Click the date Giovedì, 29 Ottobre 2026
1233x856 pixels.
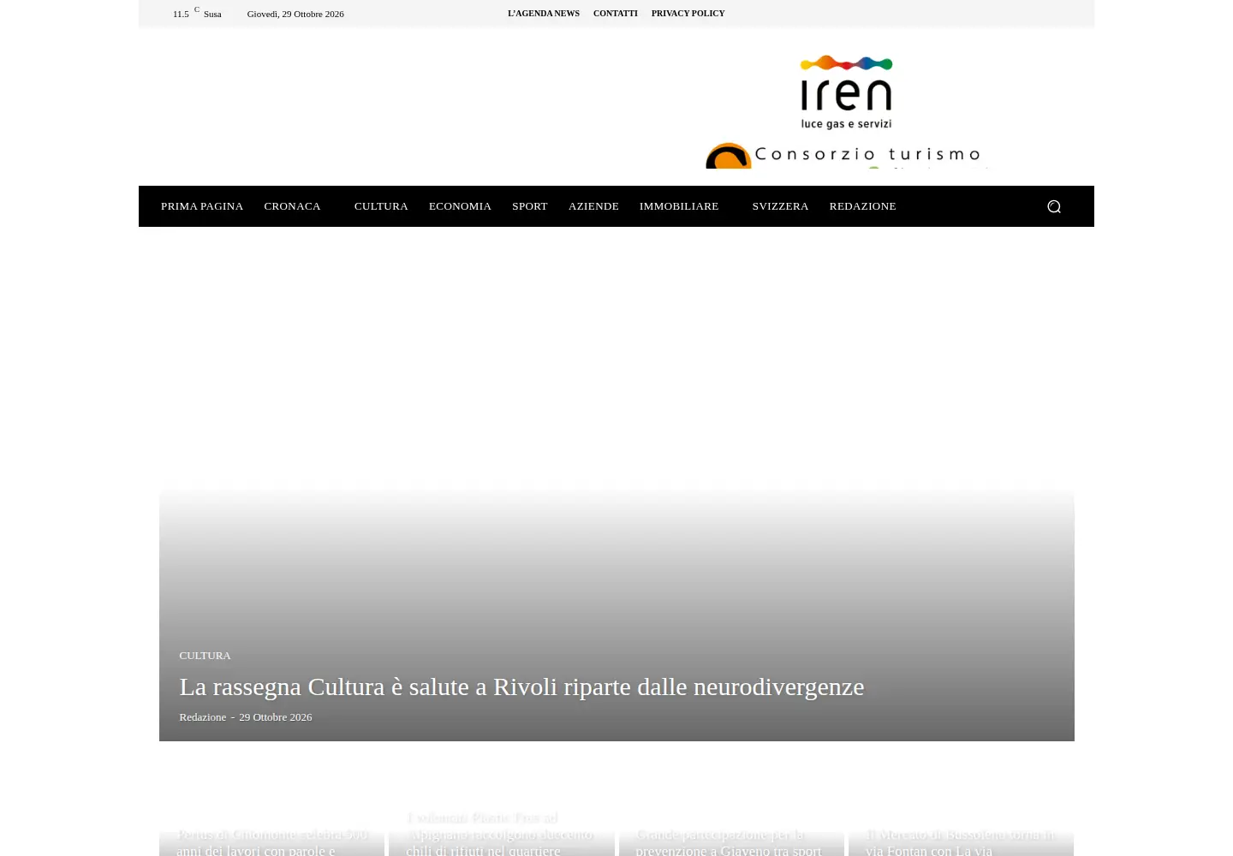pos(295,14)
